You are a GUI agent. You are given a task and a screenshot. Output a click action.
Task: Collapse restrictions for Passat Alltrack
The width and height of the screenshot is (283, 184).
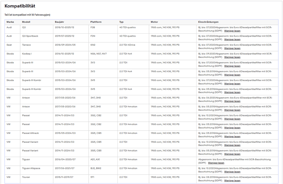232,137
